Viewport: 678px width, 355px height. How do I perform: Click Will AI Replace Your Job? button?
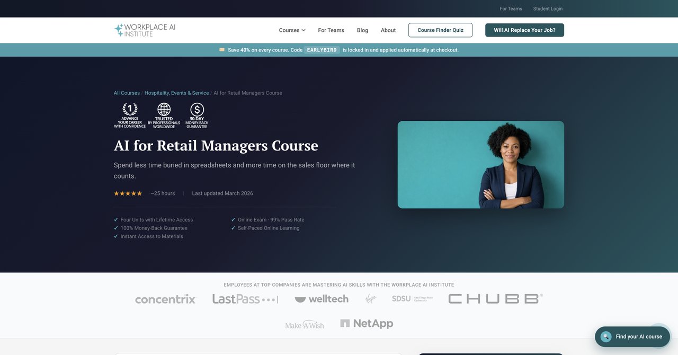[x=524, y=30]
